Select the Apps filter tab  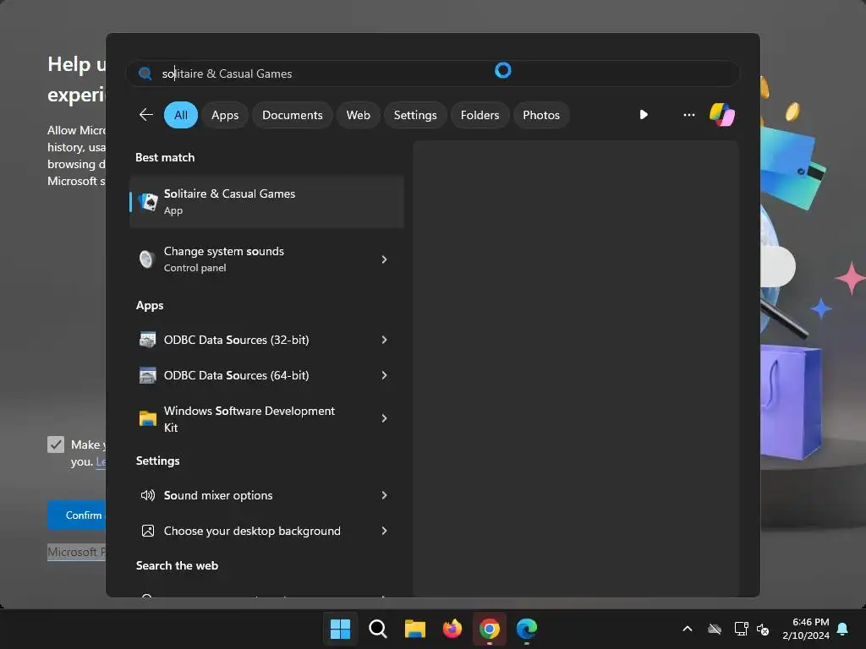(225, 115)
